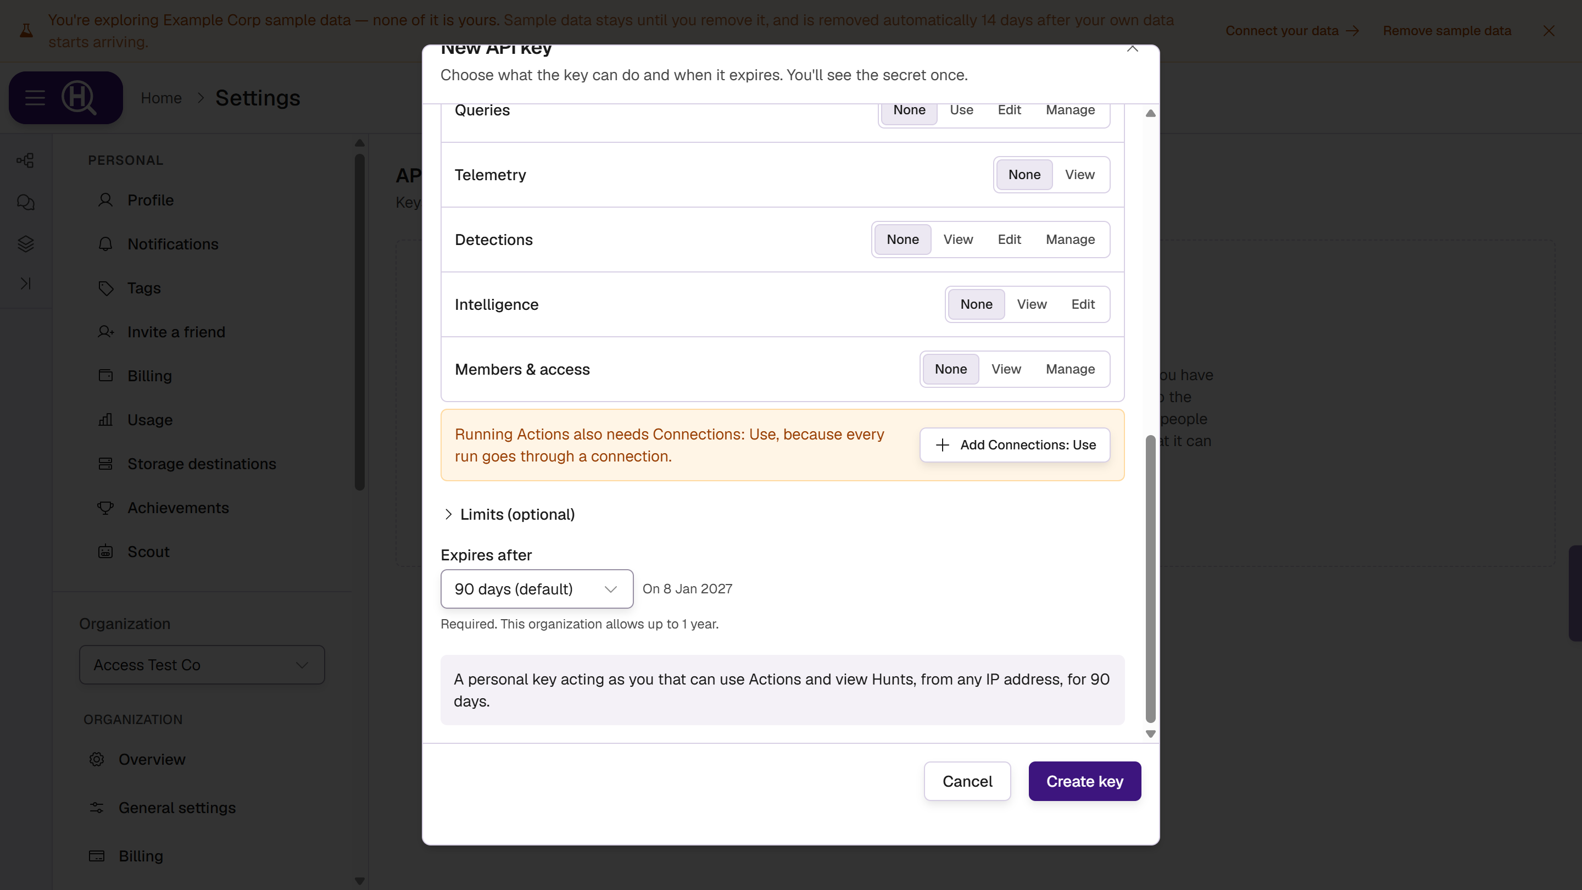
Task: Open Achievements page
Action: (203, 508)
